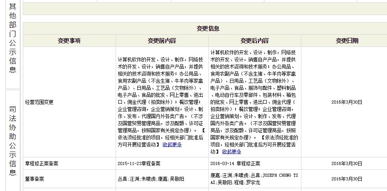Click the date in the 董事备案 row
The width and height of the screenshot is (387, 191).
346,179
